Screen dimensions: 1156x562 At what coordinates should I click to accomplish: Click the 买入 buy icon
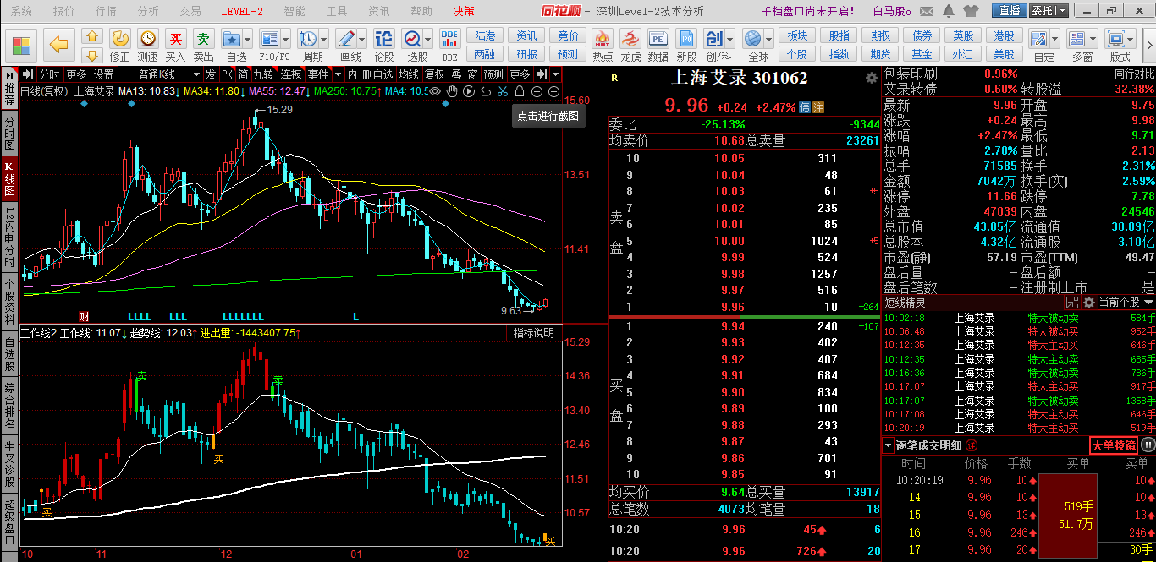pyautogui.click(x=175, y=45)
